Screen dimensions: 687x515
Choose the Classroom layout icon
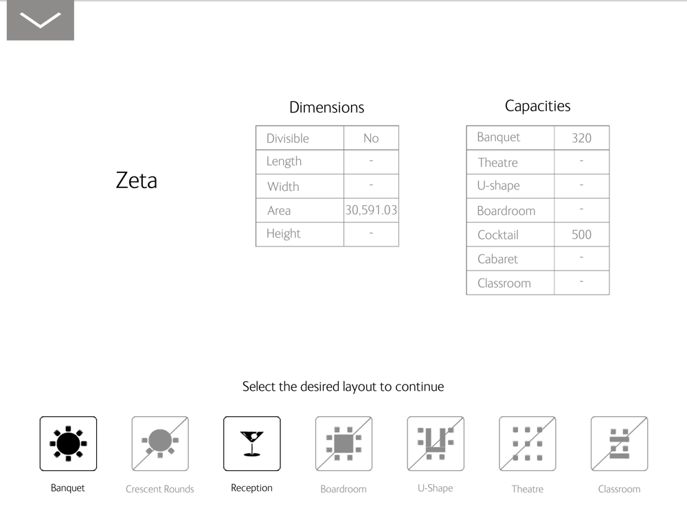click(x=619, y=444)
